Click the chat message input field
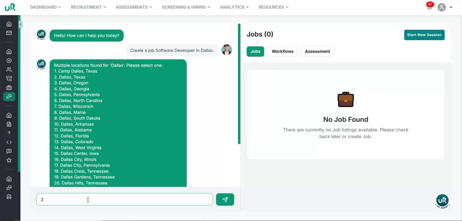The width and height of the screenshot is (462, 221). point(124,199)
